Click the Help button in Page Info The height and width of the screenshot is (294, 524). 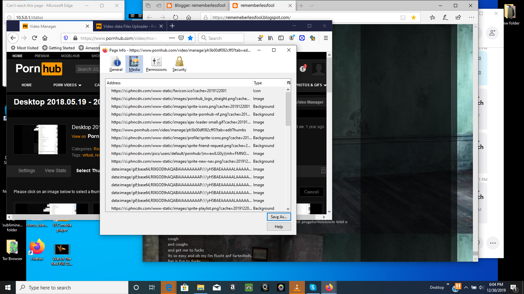coord(279,227)
